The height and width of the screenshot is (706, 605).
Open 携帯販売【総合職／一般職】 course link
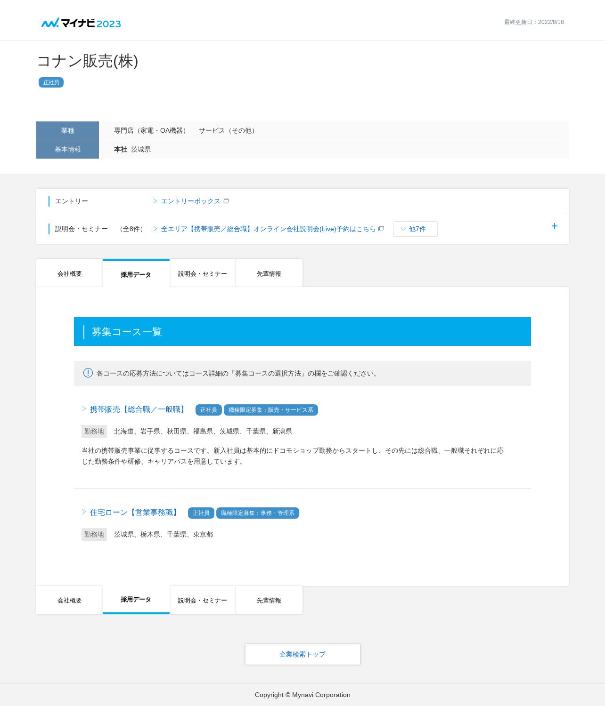(139, 409)
